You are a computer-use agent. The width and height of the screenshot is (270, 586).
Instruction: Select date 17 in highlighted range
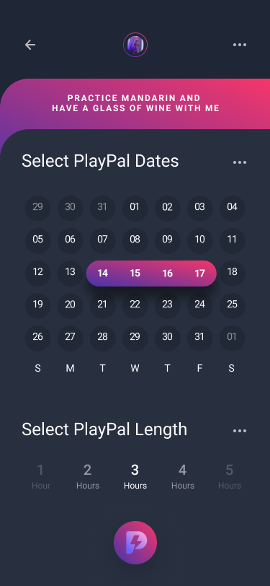pyautogui.click(x=200, y=274)
